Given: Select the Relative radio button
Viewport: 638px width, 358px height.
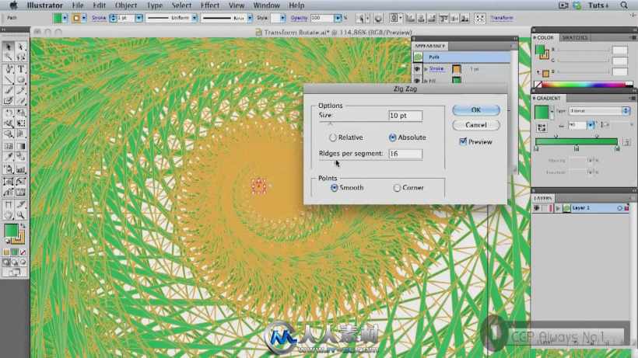Looking at the screenshot, I should [x=333, y=137].
